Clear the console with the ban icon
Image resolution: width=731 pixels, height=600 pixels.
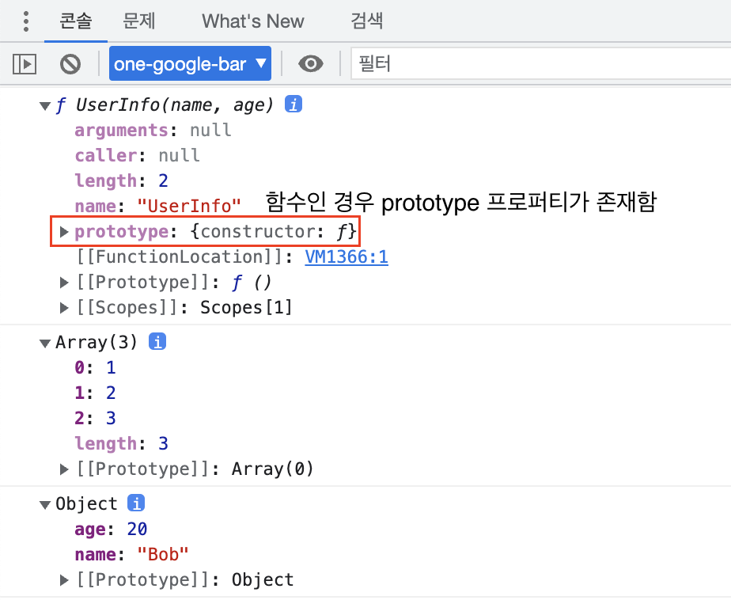coord(70,64)
